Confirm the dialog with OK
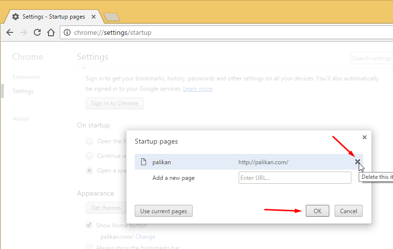Viewport: 393px width, 249px height. tap(318, 211)
